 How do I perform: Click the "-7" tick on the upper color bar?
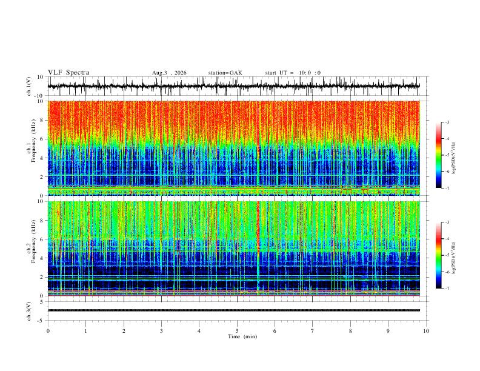447,189
